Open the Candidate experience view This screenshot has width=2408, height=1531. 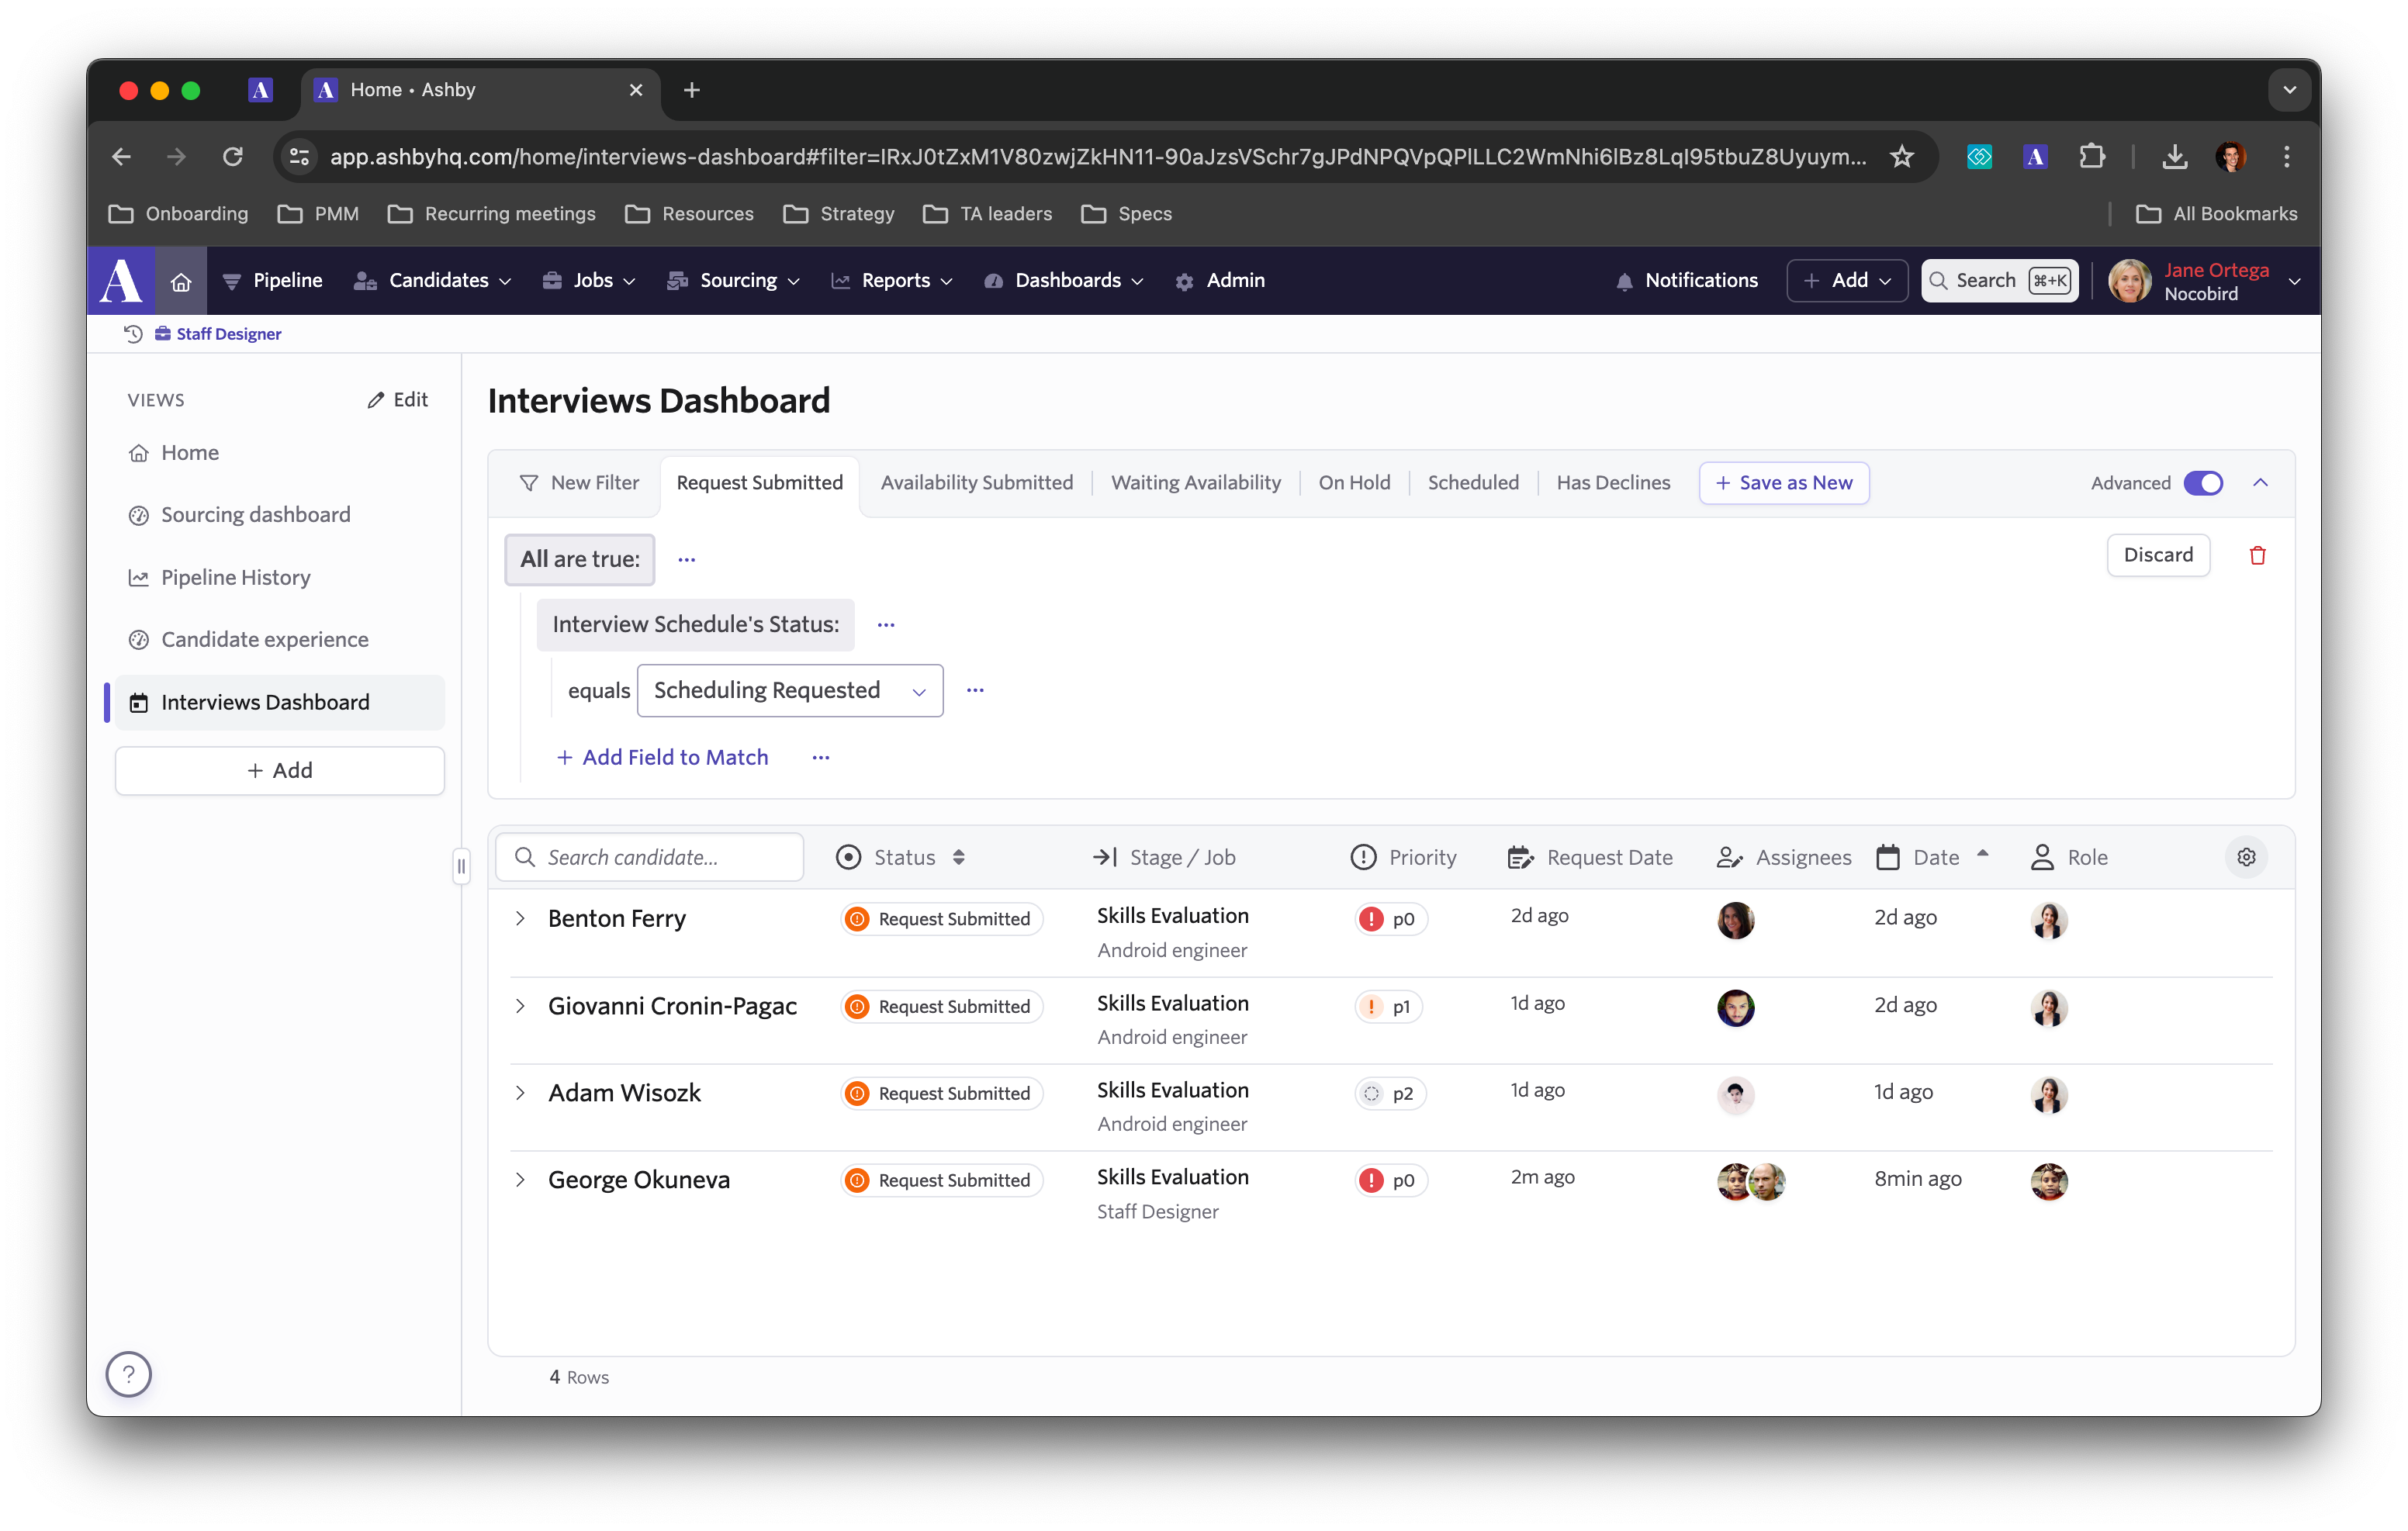[265, 638]
